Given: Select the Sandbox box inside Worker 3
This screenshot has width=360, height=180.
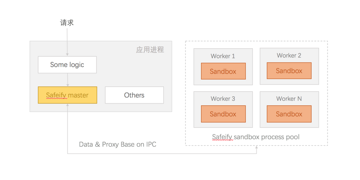Looking at the screenshot, I should 223,114.
